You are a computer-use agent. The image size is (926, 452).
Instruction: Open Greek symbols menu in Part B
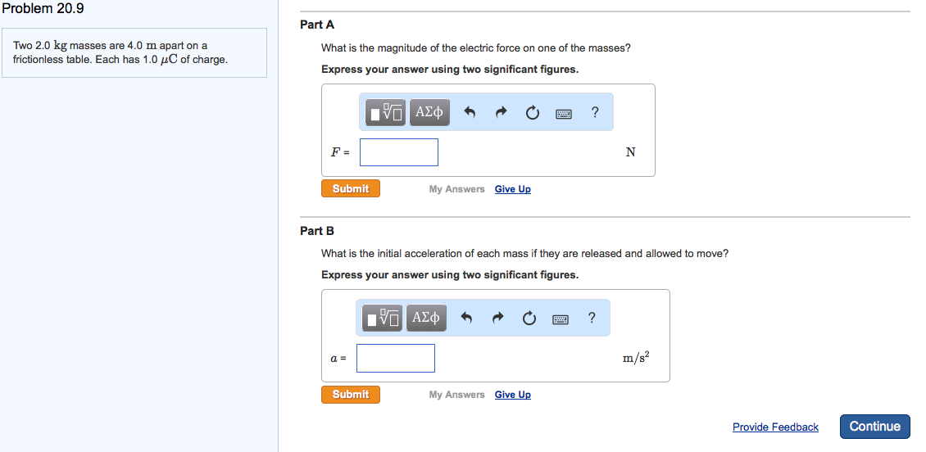[x=426, y=319]
